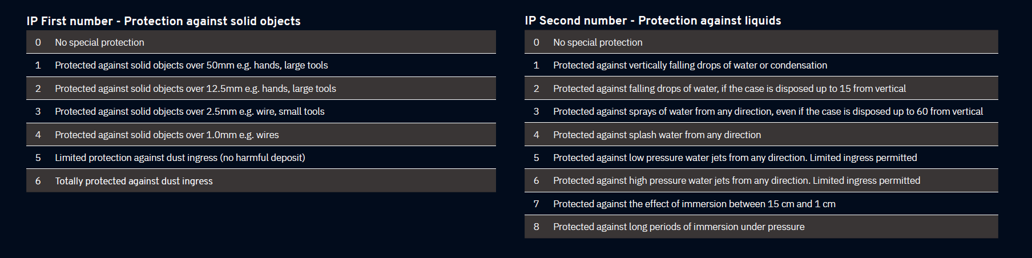The image size is (1032, 258).
Task: Click number 8 in the liquids table
Action: (537, 227)
